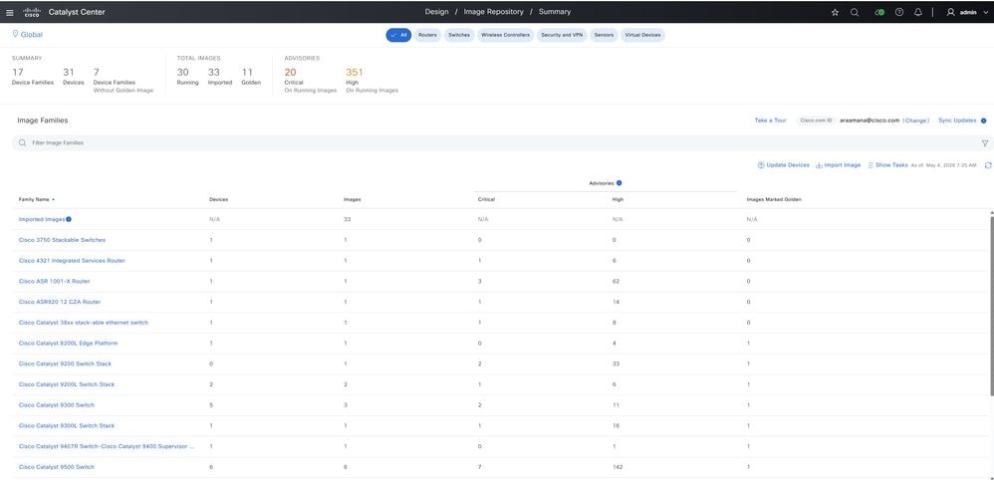The height and width of the screenshot is (480, 994).
Task: Open Cisco 3750 Stackable Switches family
Action: [x=62, y=240]
